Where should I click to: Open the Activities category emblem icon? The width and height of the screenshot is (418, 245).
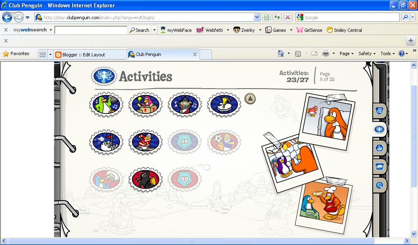(x=104, y=76)
